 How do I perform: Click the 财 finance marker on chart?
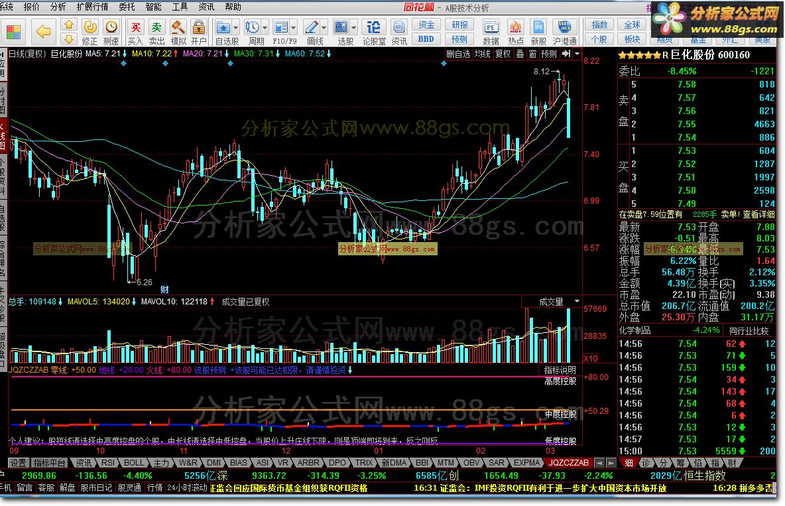pos(164,290)
